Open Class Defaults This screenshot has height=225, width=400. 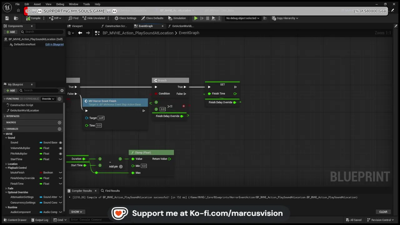(x=152, y=18)
